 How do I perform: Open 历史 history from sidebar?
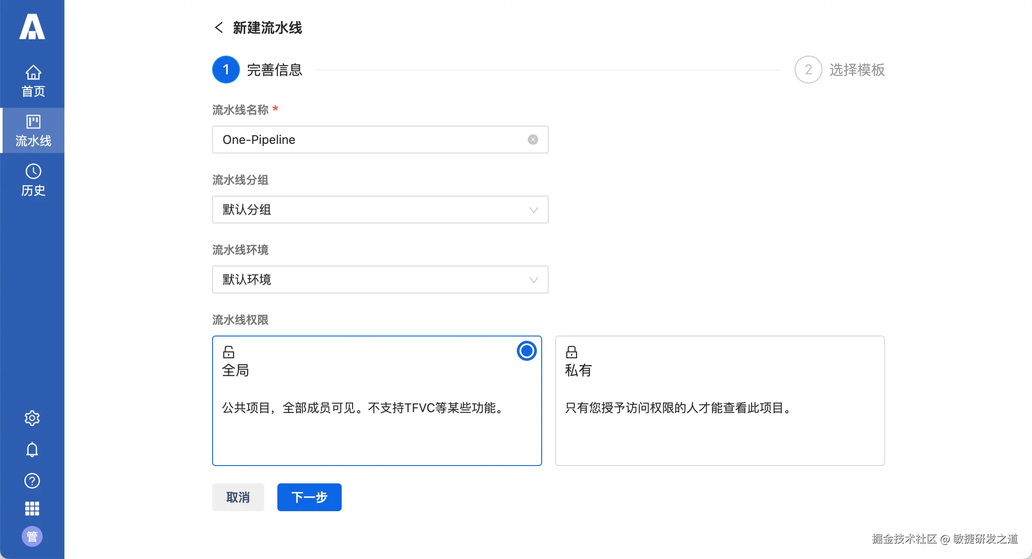point(33,180)
